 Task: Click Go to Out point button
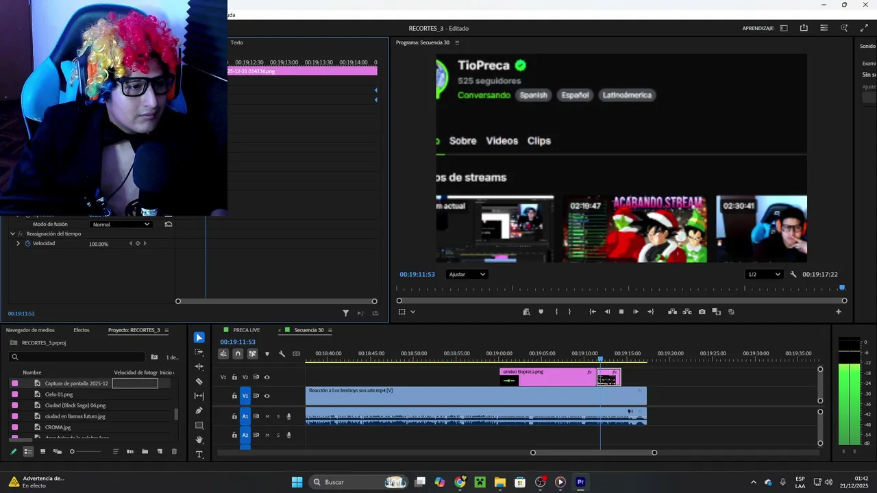[650, 312]
